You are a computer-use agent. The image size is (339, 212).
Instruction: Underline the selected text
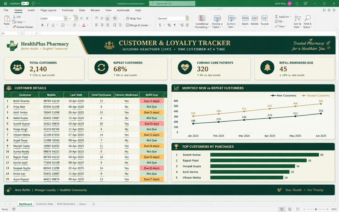click(x=53, y=25)
